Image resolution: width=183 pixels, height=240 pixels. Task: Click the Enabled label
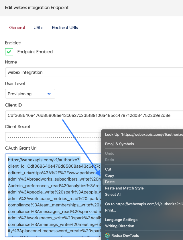[13, 43]
